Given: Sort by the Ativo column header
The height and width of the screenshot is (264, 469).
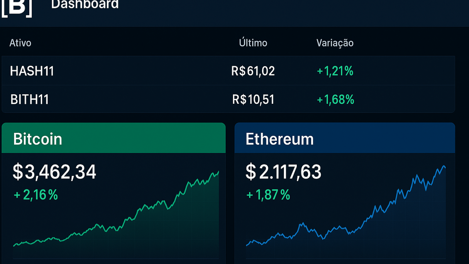Looking at the screenshot, I should (20, 43).
